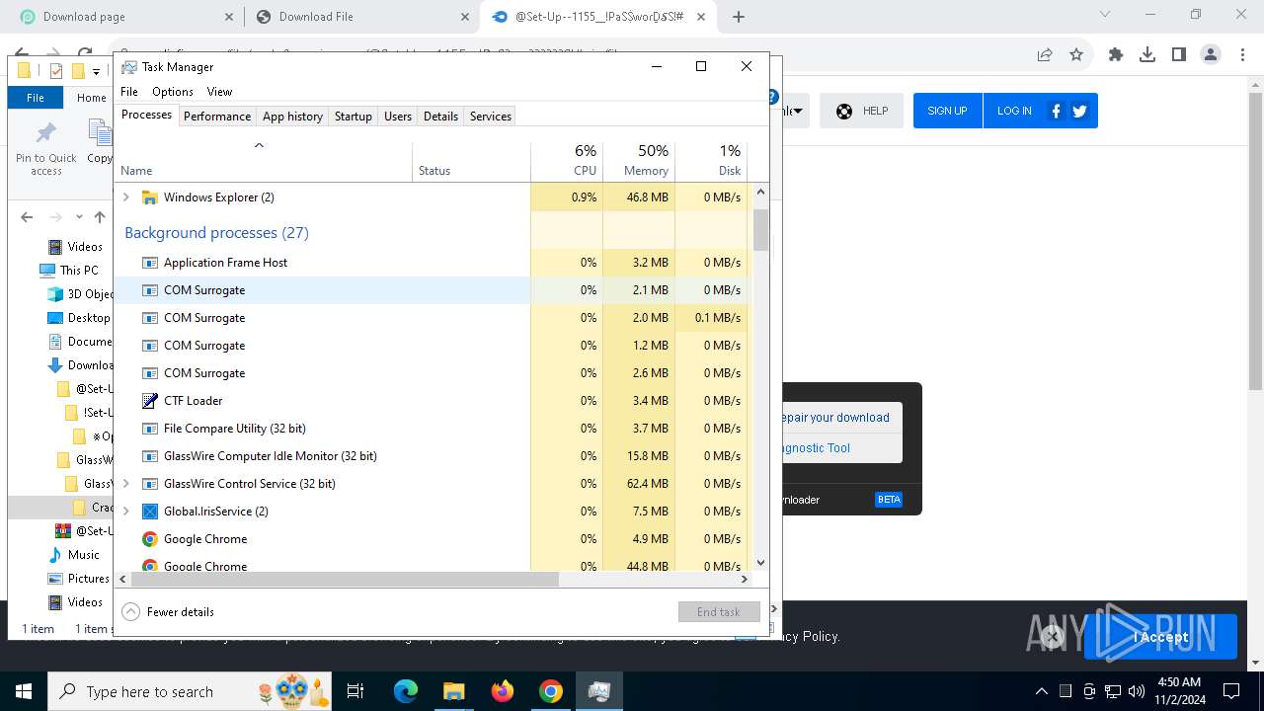Click the Pin to Quick access icon

click(45, 132)
